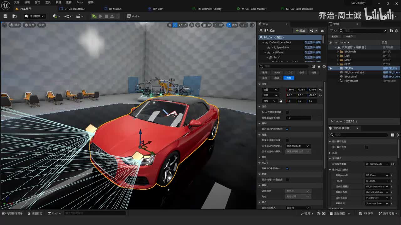
Task: Open the 使用默认配置 dropdown
Action: coord(298,146)
